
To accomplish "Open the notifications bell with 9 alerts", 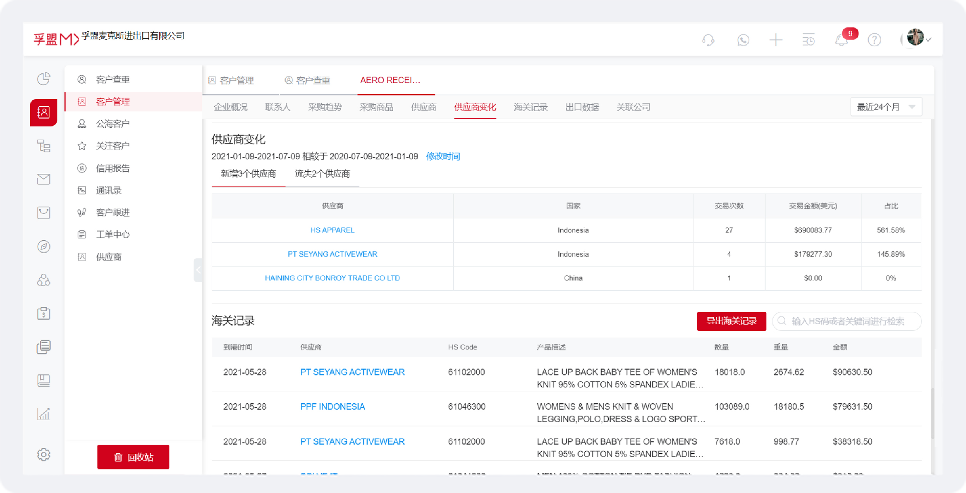I will tap(841, 40).
